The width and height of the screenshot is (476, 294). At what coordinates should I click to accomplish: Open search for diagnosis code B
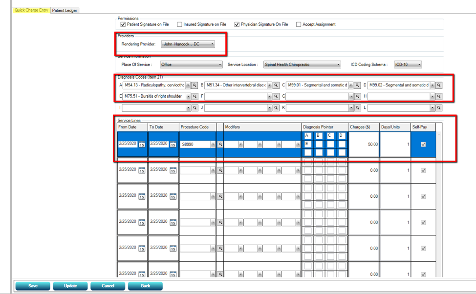click(x=276, y=85)
